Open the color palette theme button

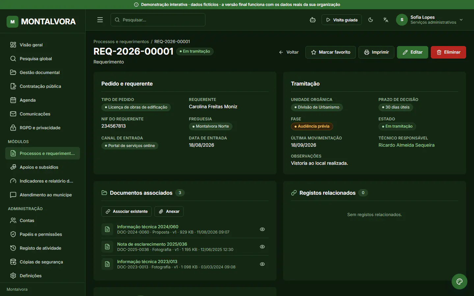pyautogui.click(x=460, y=282)
